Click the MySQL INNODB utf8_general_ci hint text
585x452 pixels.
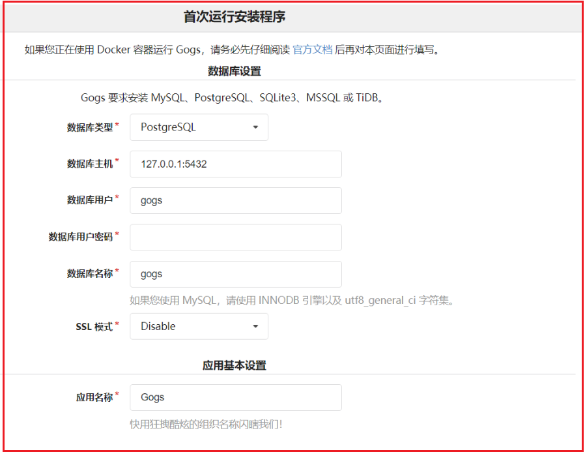tap(292, 300)
